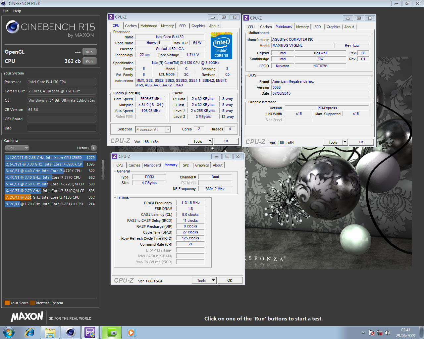
Task: Run the OpenGL benchmark
Action: click(89, 52)
